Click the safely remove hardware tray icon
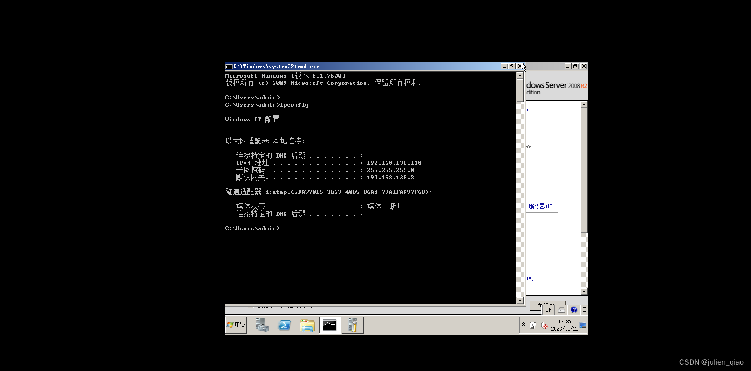This screenshot has height=371, width=751. point(533,325)
